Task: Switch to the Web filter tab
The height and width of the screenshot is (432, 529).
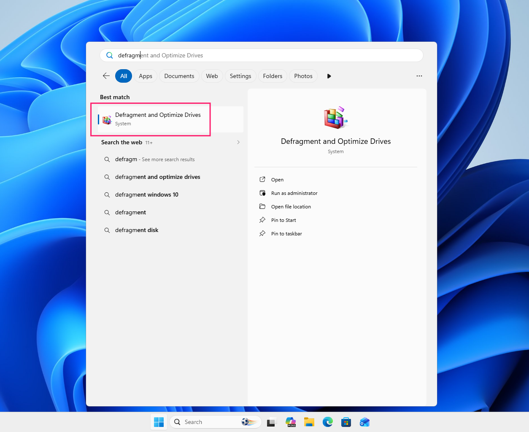Action: click(212, 76)
